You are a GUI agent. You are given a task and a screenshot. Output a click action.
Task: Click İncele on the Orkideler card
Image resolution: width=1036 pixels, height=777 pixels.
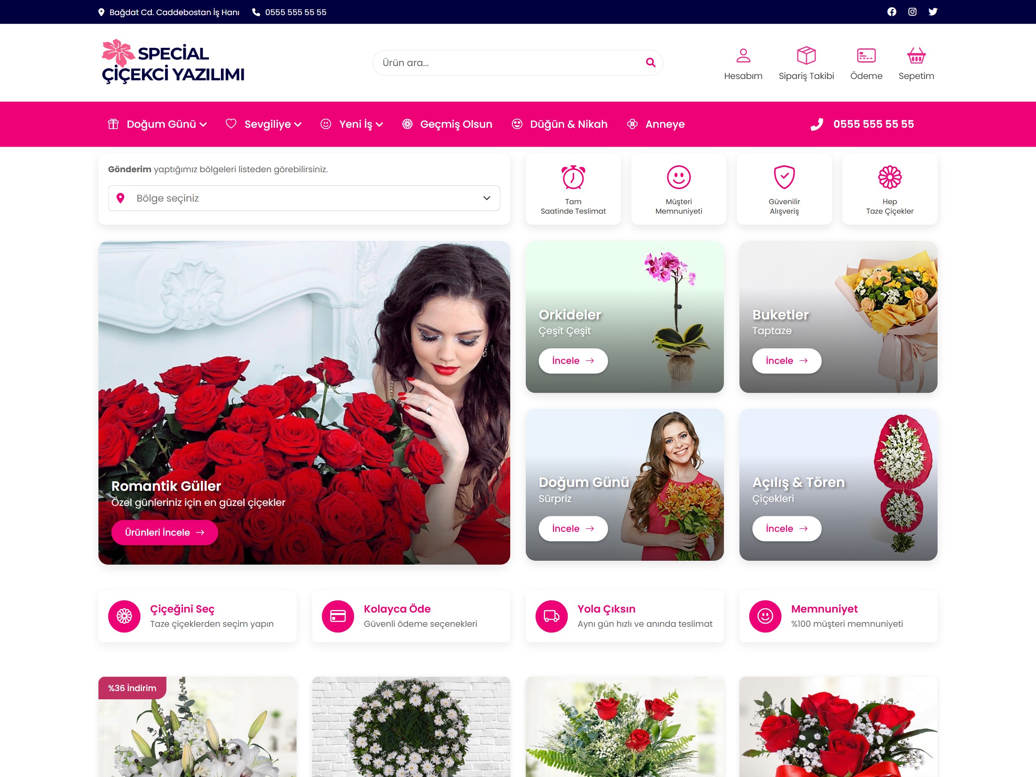coord(573,360)
